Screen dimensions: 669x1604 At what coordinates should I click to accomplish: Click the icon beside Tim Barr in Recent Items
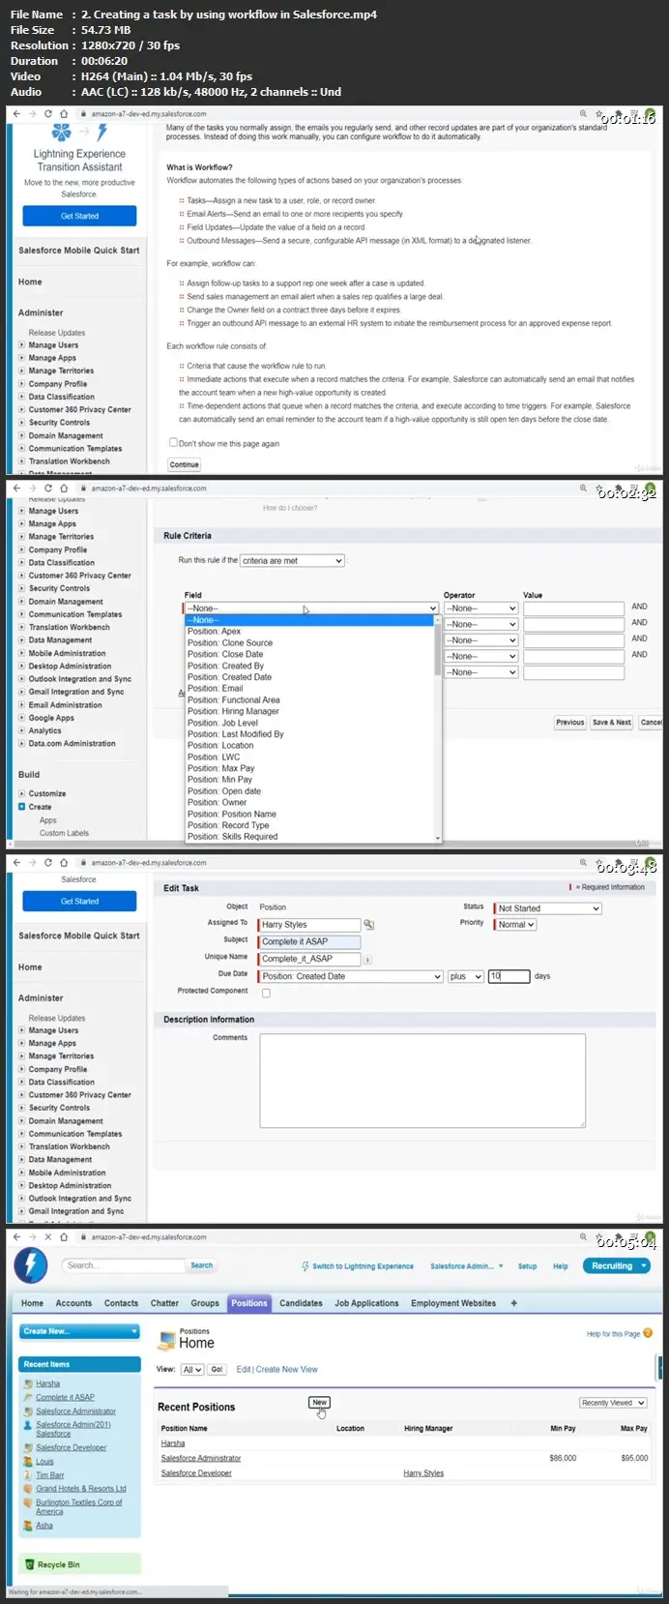coord(27,1475)
